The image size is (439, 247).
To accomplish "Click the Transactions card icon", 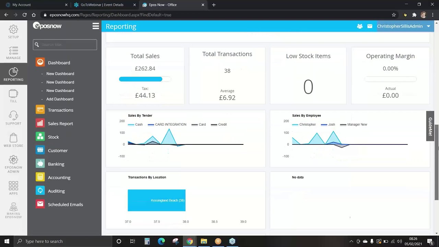I will tap(40, 109).
